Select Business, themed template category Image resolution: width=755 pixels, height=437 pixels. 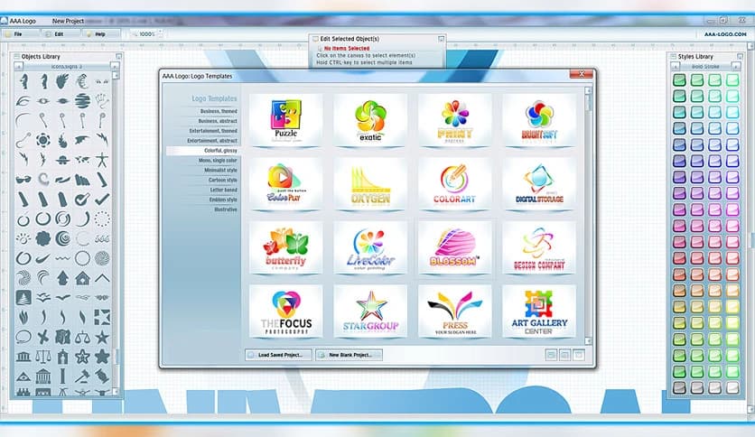point(219,111)
